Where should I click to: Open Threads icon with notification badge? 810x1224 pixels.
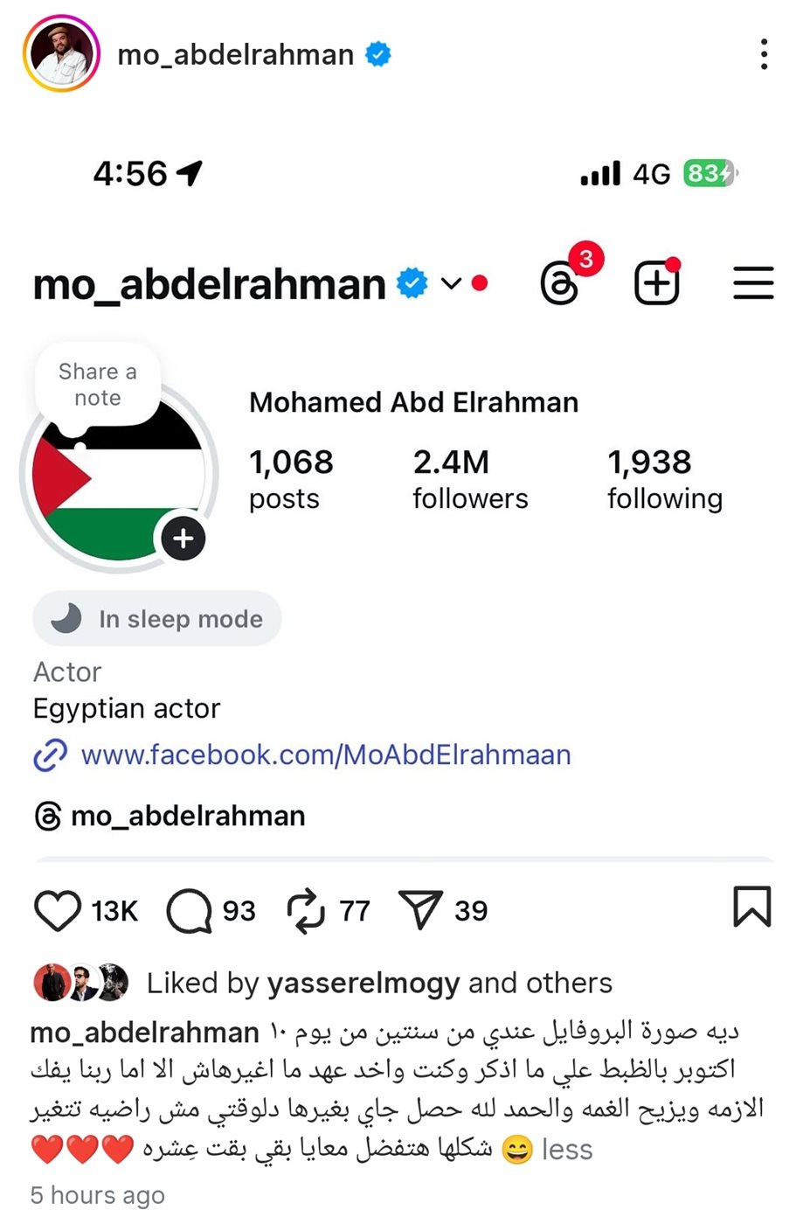560,284
